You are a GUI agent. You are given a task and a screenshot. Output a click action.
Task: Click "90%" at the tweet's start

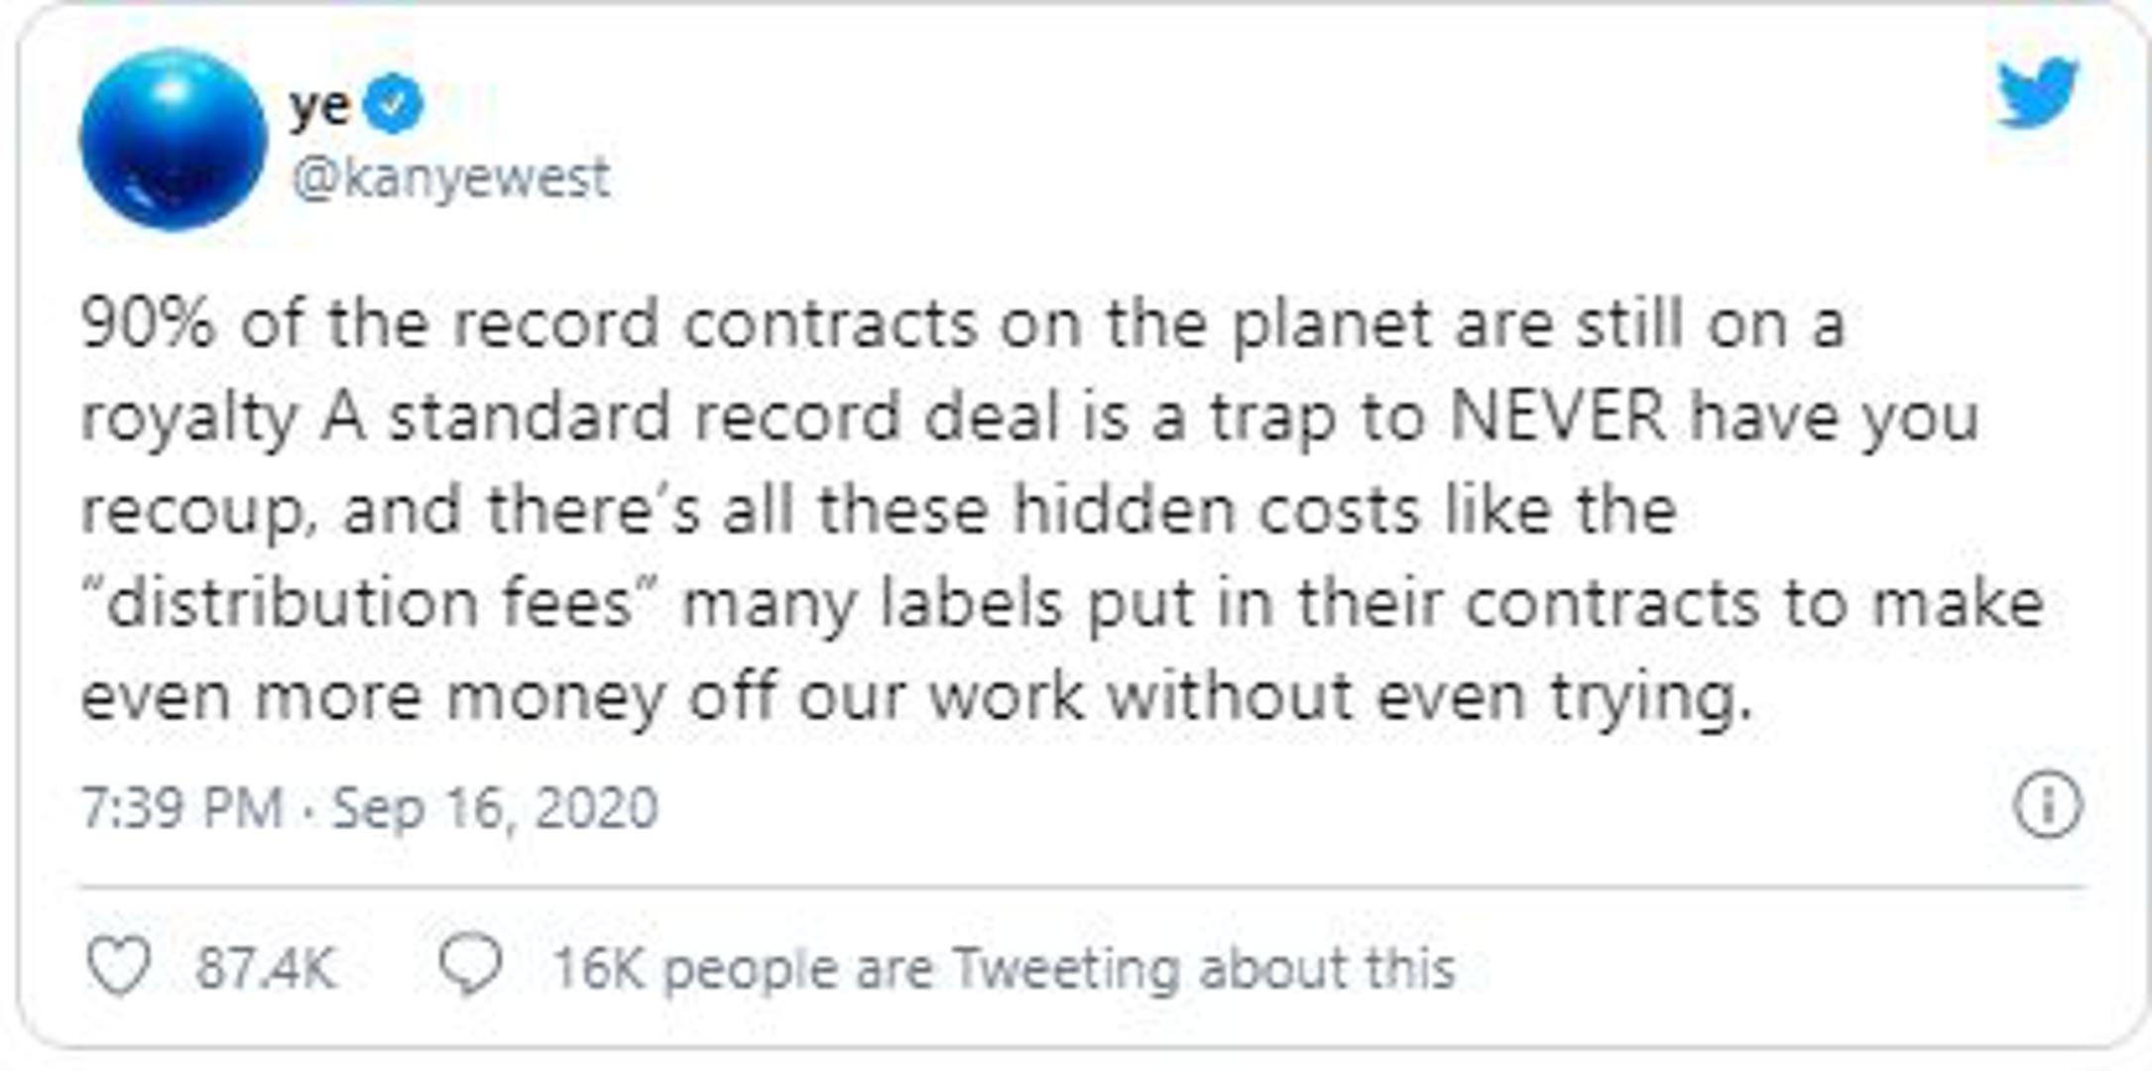point(148,323)
